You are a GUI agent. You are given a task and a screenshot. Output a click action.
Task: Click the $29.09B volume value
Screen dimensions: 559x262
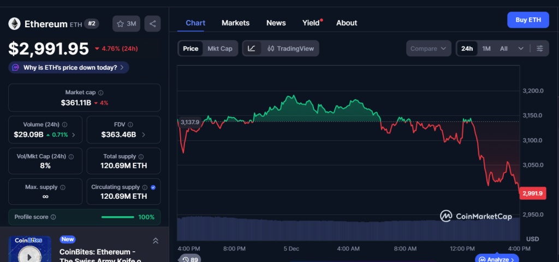(28, 135)
